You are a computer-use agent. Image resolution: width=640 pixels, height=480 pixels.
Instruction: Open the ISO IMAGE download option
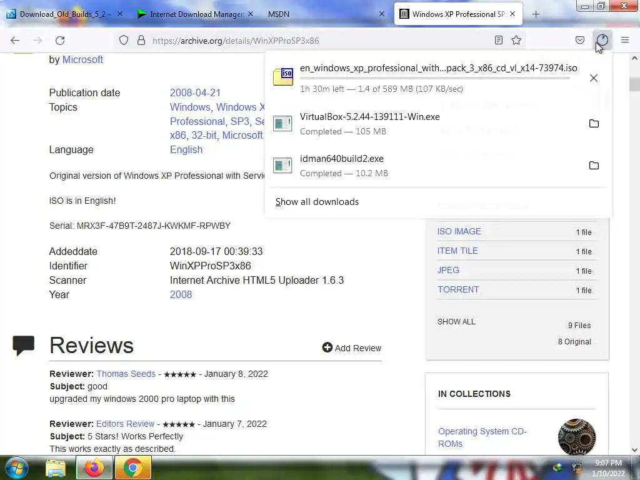click(459, 231)
